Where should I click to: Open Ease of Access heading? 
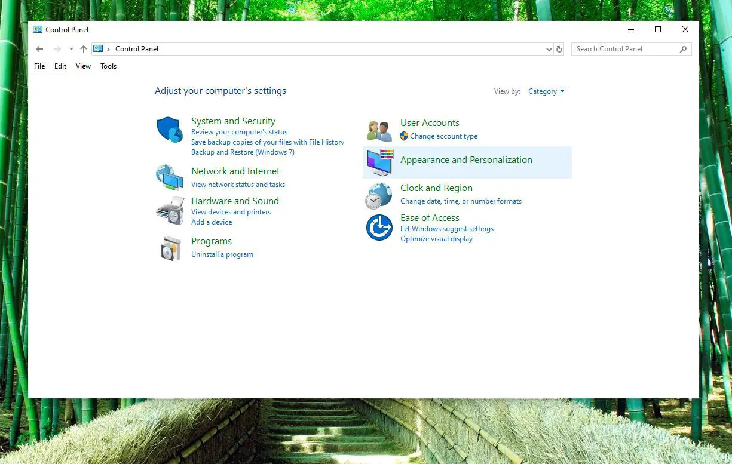pyautogui.click(x=430, y=218)
